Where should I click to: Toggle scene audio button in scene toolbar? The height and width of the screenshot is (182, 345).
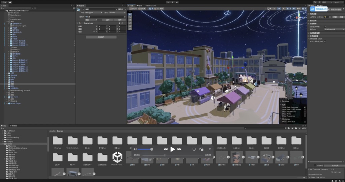click(x=284, y=8)
